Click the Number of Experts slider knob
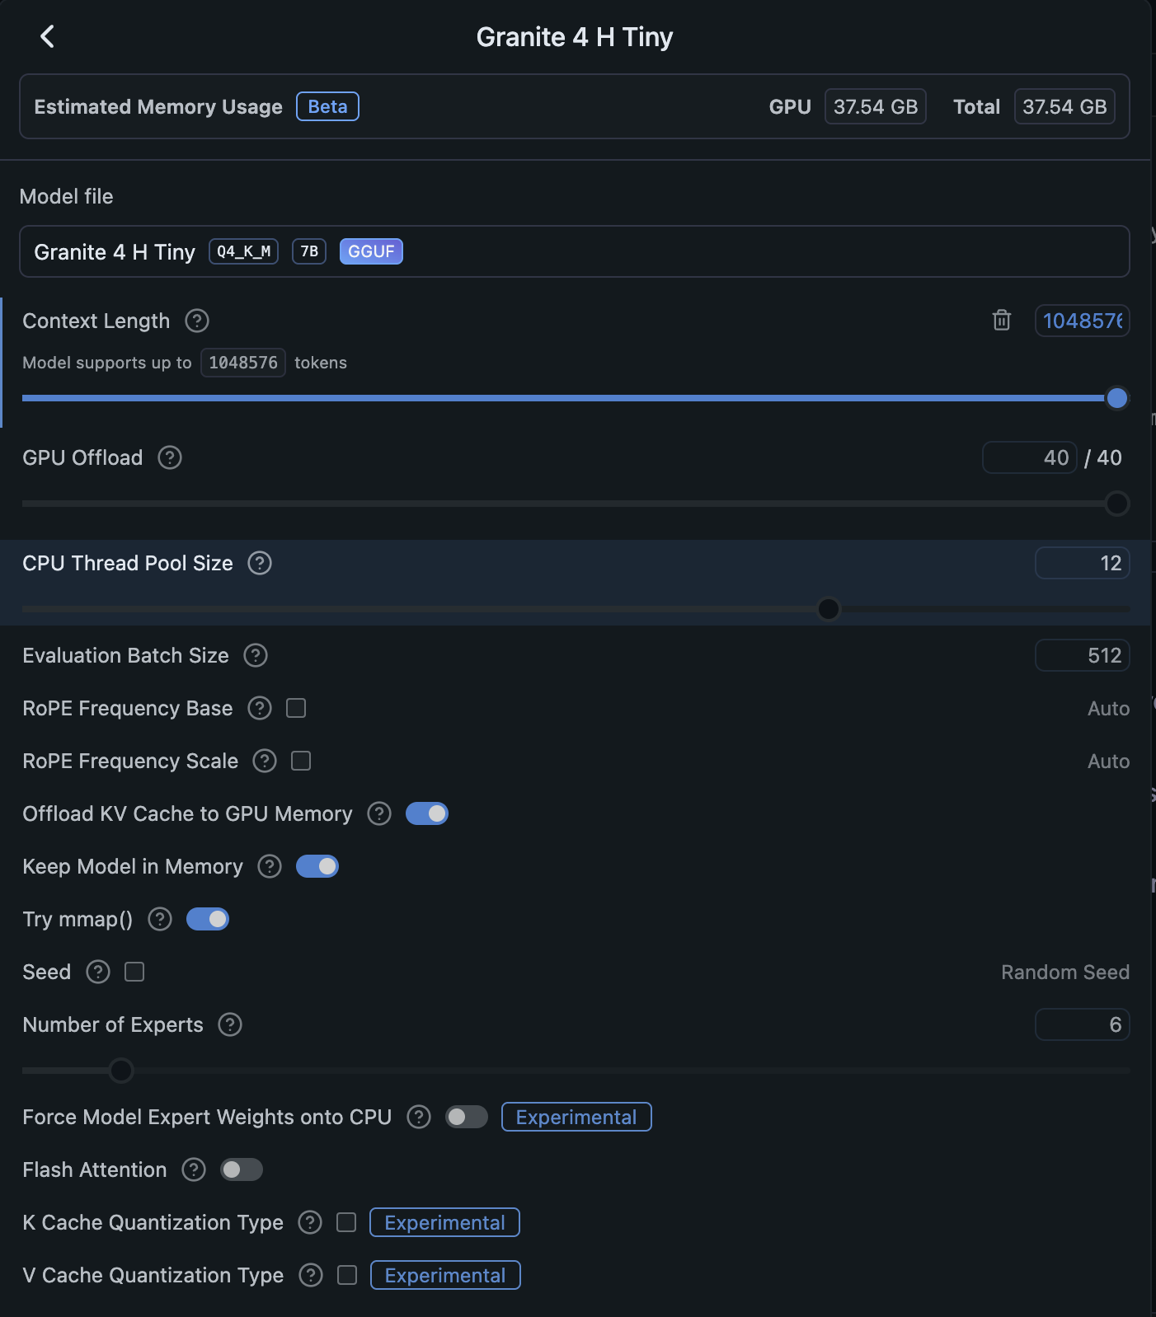 coord(121,1071)
